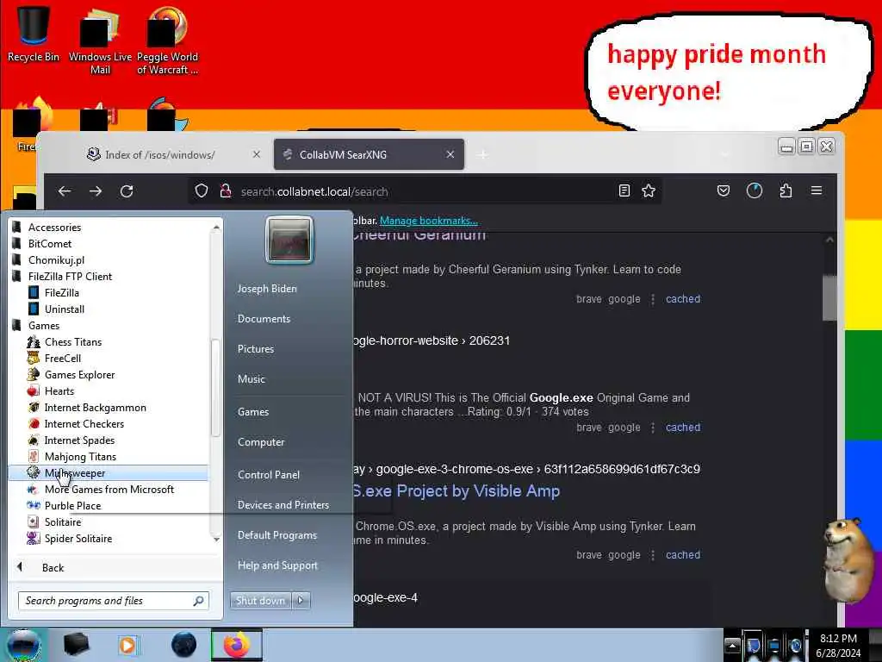Viewport: 882px width, 662px height.
Task: Open Computer from the Start menu
Action: point(261,442)
